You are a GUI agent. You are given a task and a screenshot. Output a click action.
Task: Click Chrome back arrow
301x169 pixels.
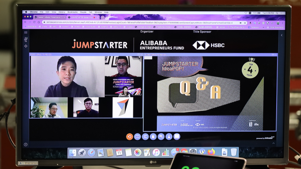click(x=26, y=22)
